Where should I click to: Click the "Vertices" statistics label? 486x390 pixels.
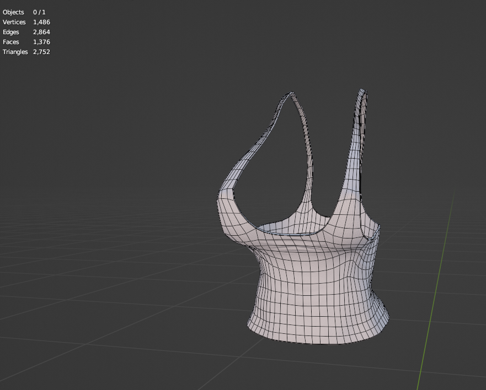[14, 22]
